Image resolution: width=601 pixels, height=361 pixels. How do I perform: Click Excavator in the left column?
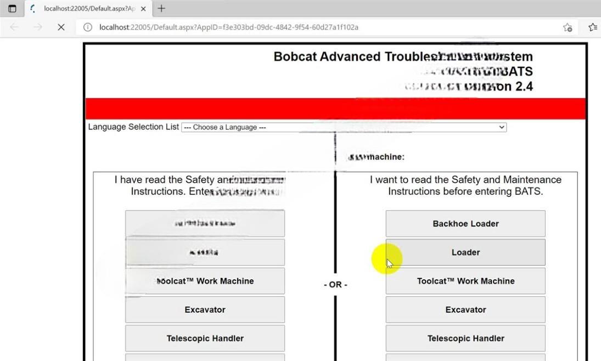point(205,309)
